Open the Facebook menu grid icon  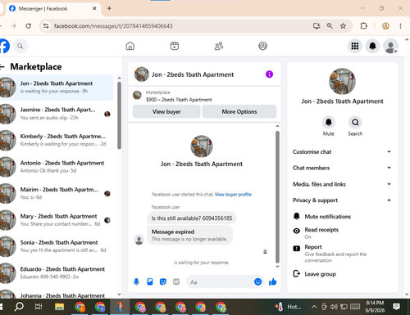(x=355, y=46)
